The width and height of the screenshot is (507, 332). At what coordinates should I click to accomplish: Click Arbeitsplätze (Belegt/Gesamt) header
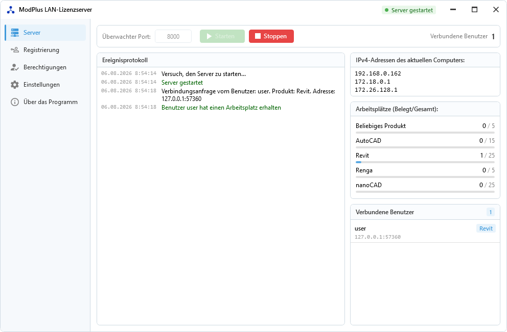point(397,109)
